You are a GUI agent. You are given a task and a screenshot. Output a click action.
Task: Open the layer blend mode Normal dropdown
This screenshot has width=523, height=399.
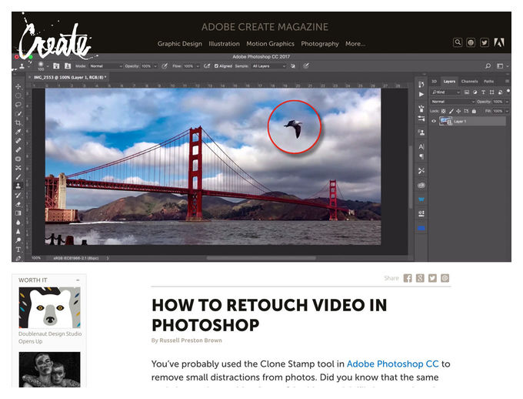click(x=452, y=102)
